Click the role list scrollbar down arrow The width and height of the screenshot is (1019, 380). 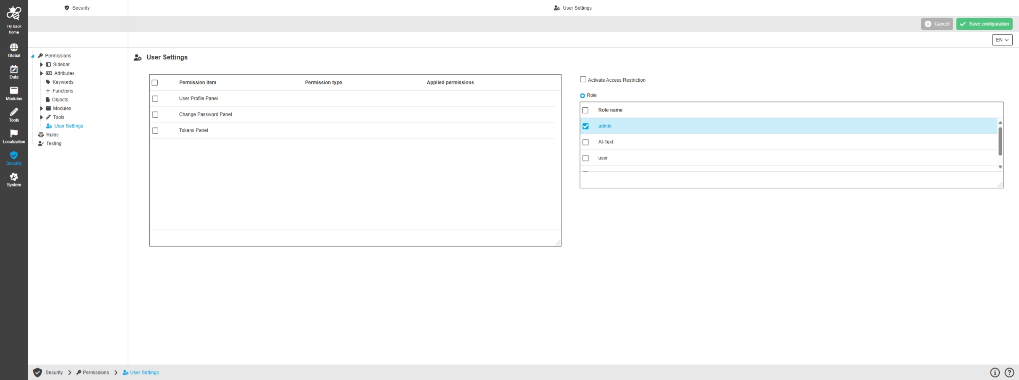click(x=1000, y=167)
